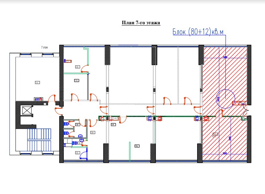Click the small "7 этаж" label
265x194 pixels.
click(44, 47)
